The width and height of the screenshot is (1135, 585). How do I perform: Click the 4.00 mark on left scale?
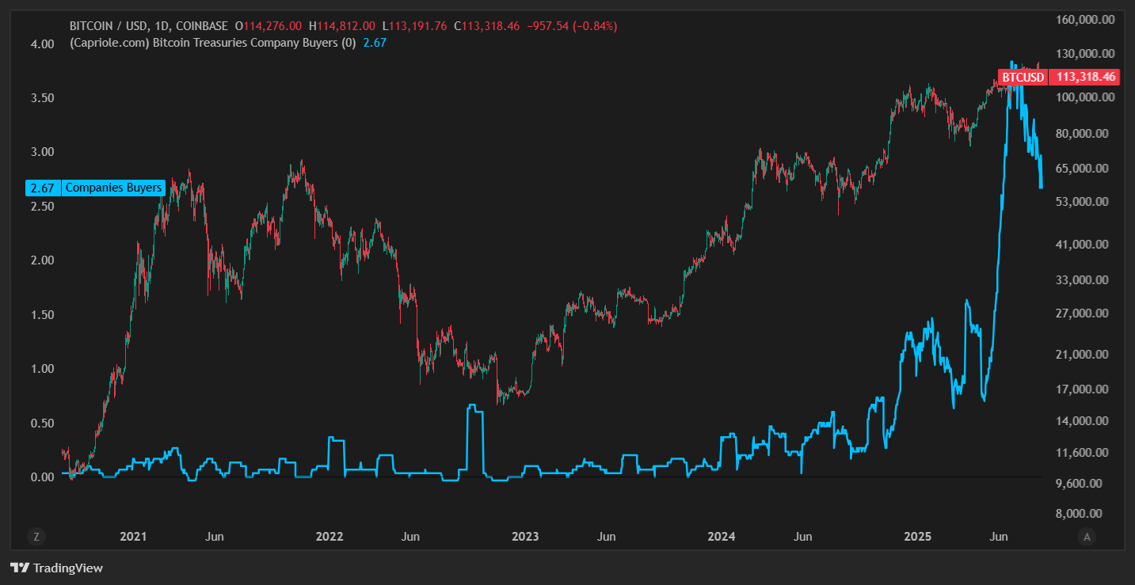pos(43,44)
